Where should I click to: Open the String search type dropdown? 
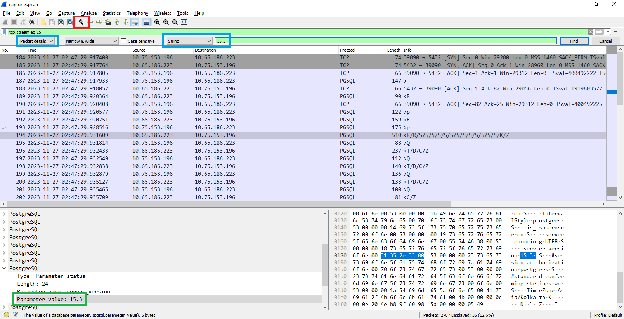pyautogui.click(x=189, y=41)
